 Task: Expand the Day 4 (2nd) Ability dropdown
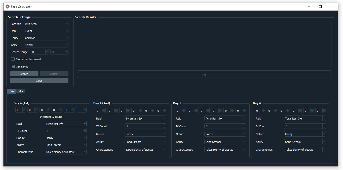pos(145,142)
